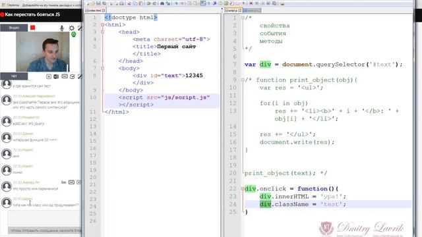Click the Print toolbar icon

tap(122, 3)
